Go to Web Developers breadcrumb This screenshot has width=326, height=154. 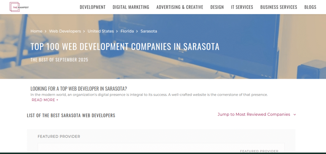pos(65,31)
